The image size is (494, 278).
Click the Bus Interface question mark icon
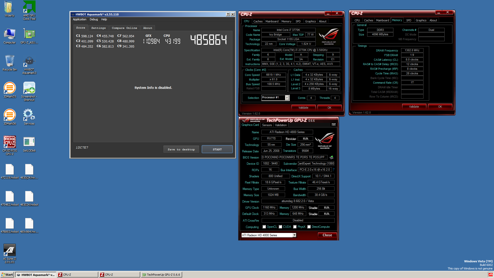tap(334, 170)
